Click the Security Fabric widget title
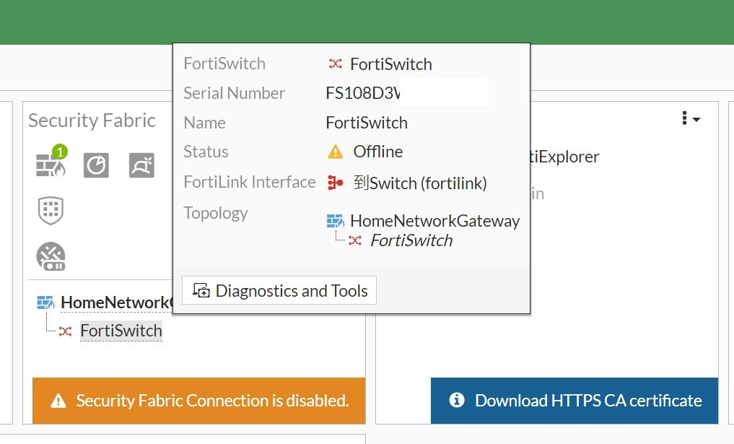734x444 pixels. (92, 121)
